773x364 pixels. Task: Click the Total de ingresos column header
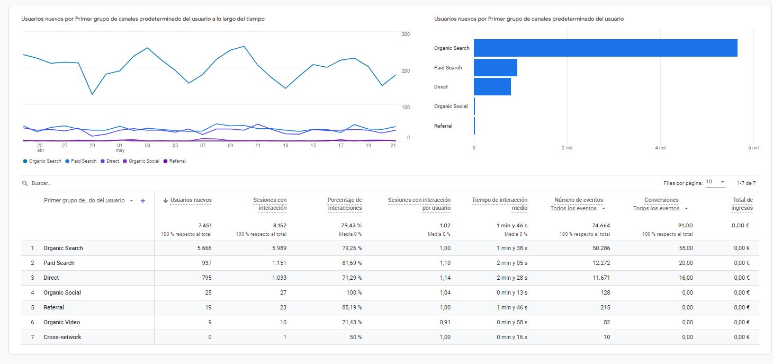(x=742, y=204)
